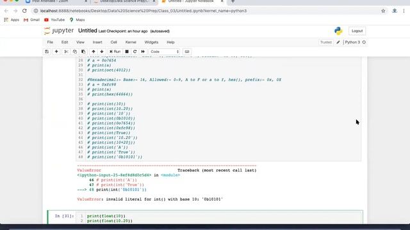The image size is (410, 230).
Task: Rename the notebook title Untitled
Action: (x=88, y=31)
